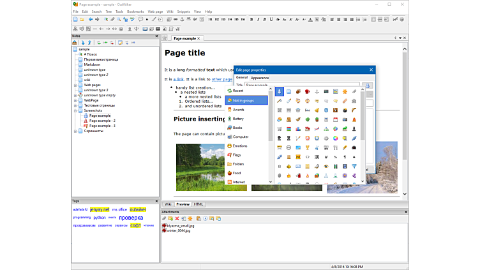Open the Tools menu
Viewport: 480px width, 270px height.
tap(119, 11)
